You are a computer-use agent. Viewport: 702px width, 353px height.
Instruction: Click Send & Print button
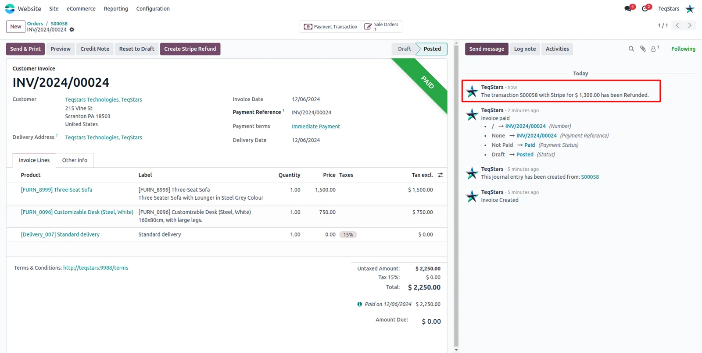click(x=25, y=49)
